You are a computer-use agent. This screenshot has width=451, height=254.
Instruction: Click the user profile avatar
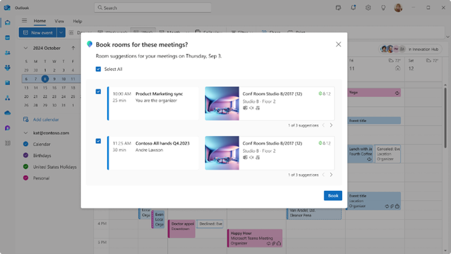coord(398,8)
